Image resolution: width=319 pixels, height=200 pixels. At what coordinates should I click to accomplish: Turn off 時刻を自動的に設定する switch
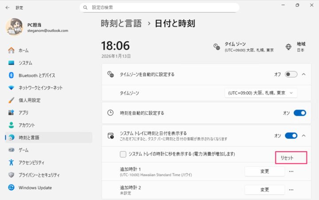point(300,113)
